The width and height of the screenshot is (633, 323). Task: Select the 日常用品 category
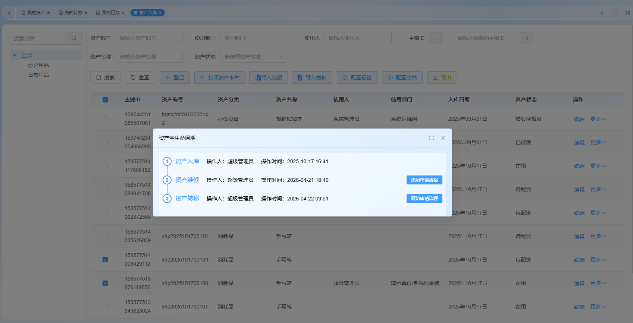tap(38, 75)
